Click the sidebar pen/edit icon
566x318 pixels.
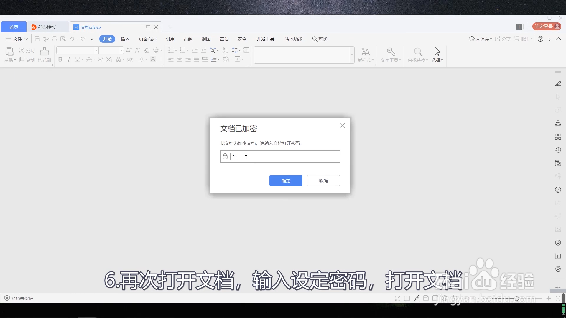(558, 84)
